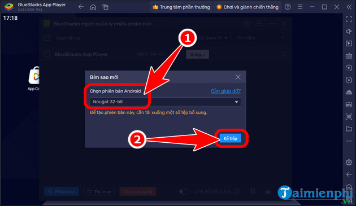Toggle the Chế độ tiết kiệm switch
Screen dimensions: 356x206
(184, 192)
